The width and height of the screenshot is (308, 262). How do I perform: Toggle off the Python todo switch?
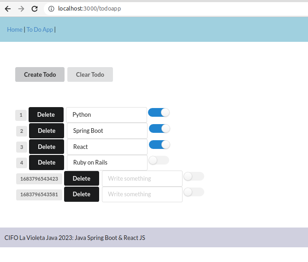pos(159,113)
